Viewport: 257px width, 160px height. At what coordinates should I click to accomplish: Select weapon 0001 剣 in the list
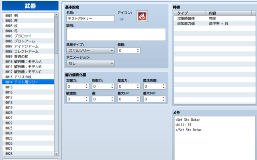tap(28, 16)
